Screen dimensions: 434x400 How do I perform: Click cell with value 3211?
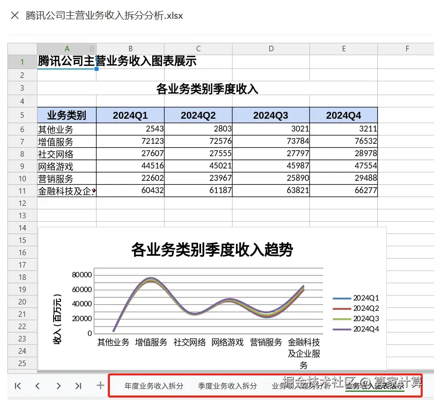click(343, 129)
